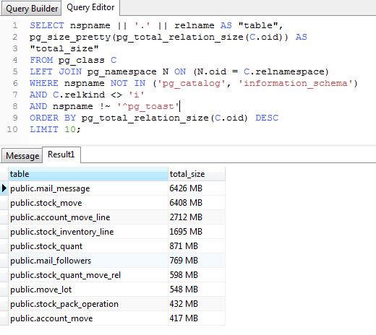Select the Query Editor tab
The image size is (376, 335).
coord(90,7)
